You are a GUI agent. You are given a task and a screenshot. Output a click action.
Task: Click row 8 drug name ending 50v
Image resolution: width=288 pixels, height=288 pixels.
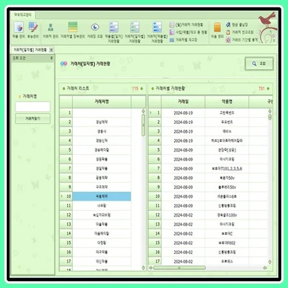tap(227, 178)
